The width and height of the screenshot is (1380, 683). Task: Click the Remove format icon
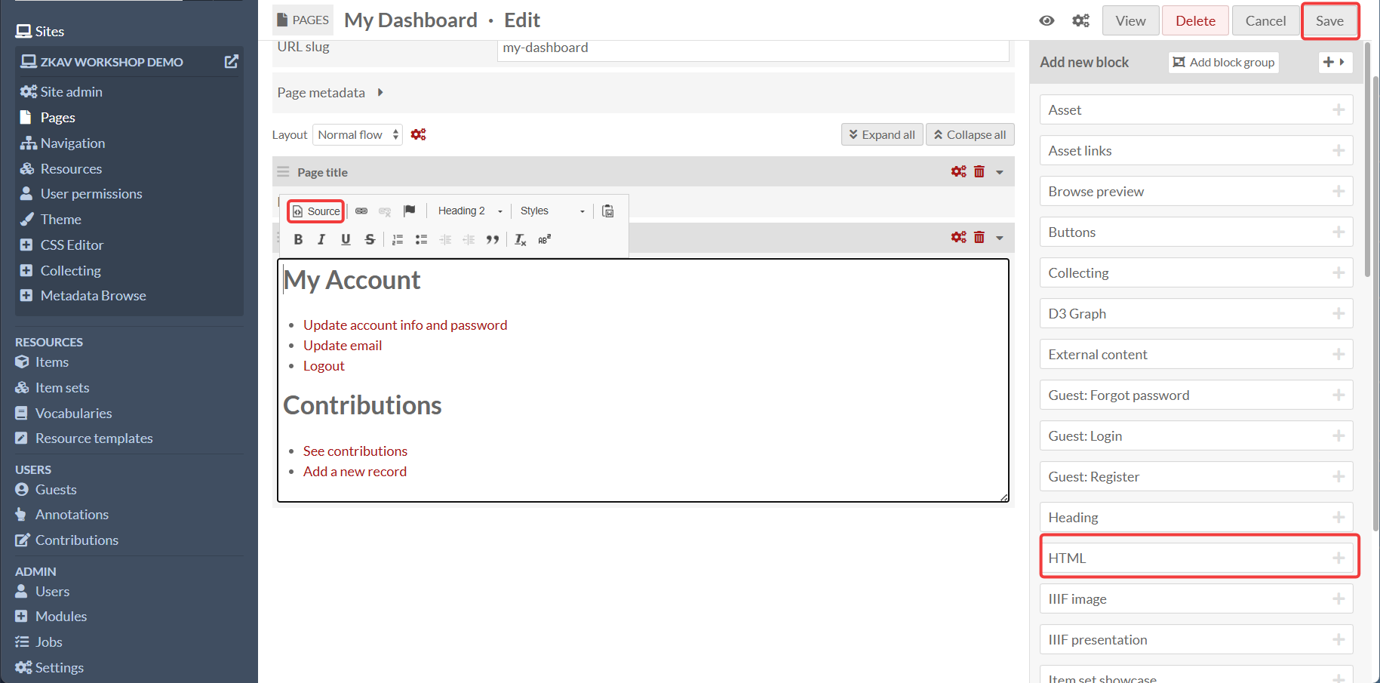521,239
